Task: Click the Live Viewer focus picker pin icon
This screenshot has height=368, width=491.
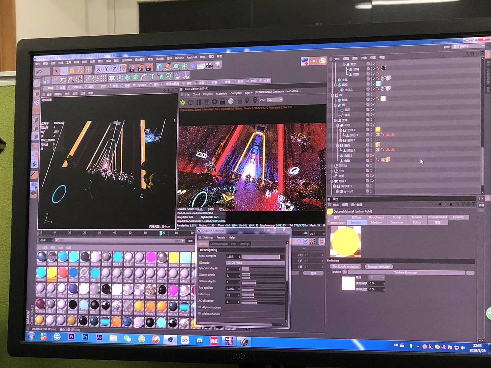Action: [247, 100]
